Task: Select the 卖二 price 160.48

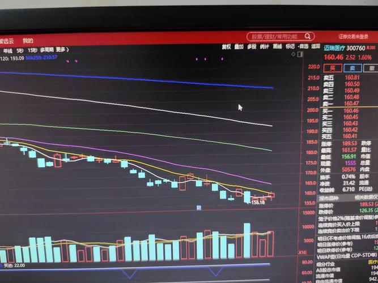Action: coord(352,97)
